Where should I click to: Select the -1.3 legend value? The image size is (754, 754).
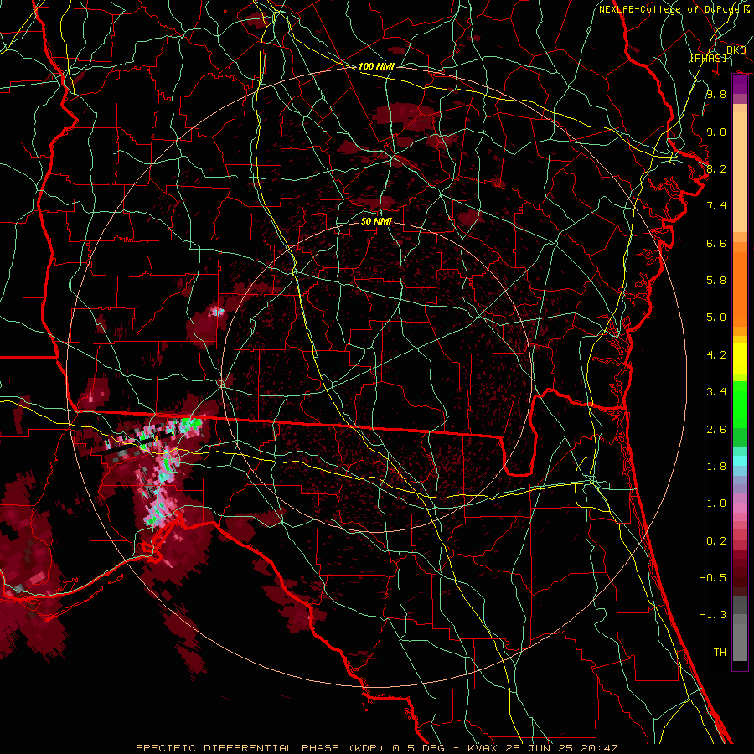pos(713,615)
